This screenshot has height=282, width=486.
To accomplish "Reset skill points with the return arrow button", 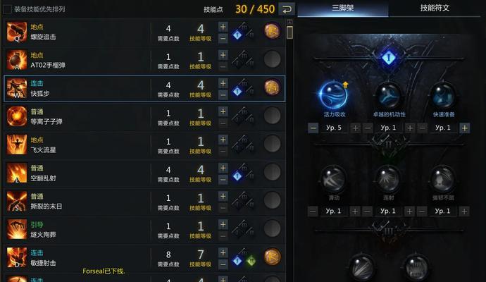I will (x=287, y=9).
